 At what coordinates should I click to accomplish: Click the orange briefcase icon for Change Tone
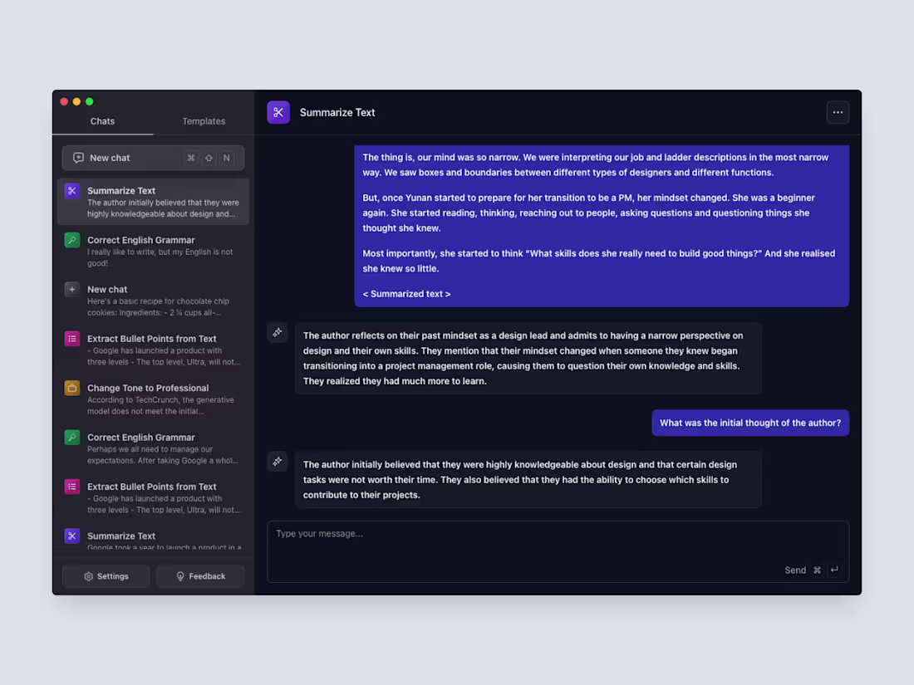pos(72,388)
